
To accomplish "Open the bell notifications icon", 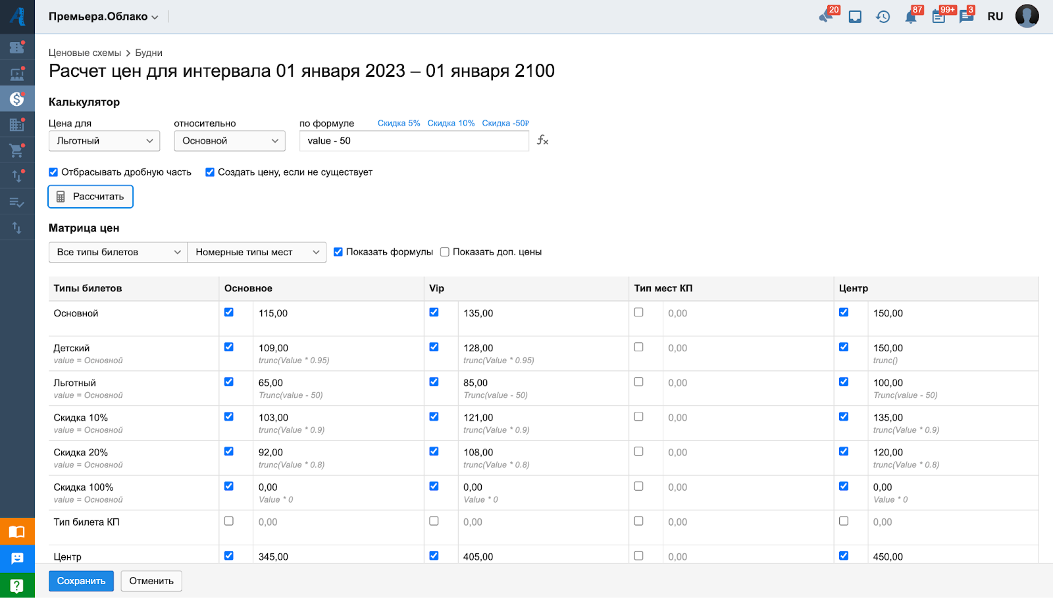I will [911, 17].
